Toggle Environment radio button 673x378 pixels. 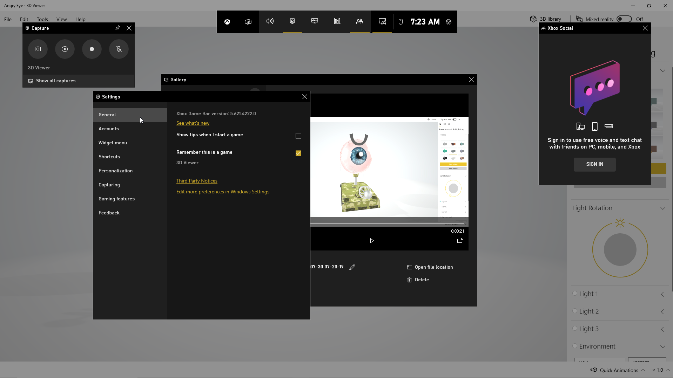(575, 346)
